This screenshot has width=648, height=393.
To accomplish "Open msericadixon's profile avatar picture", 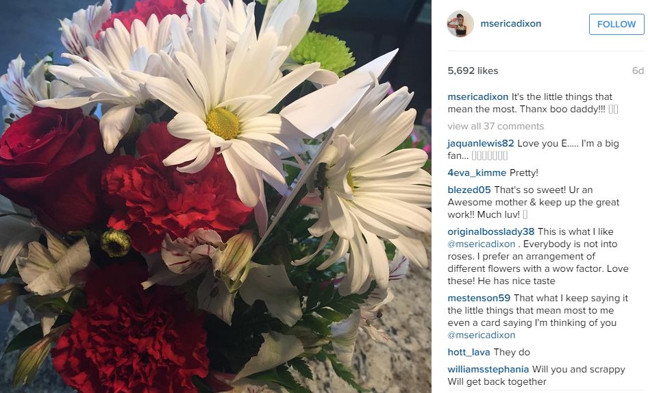I will [x=460, y=24].
